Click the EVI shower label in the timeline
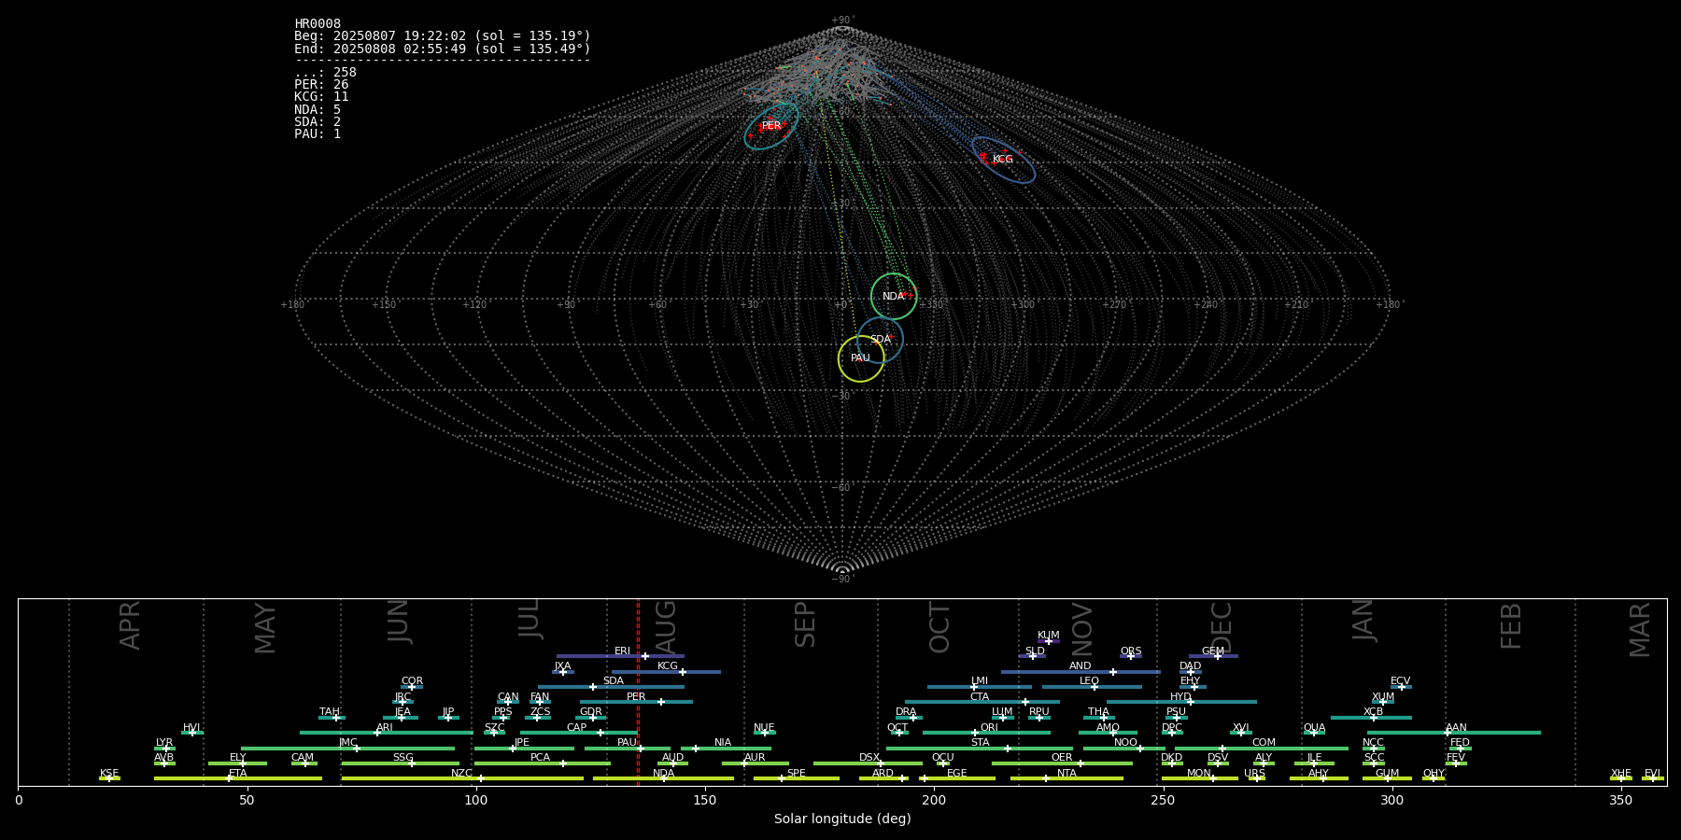 click(1652, 774)
